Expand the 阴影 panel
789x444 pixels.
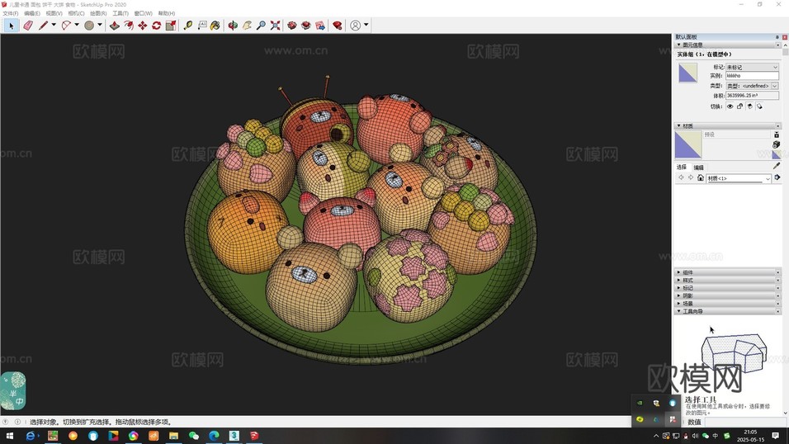tap(678, 295)
